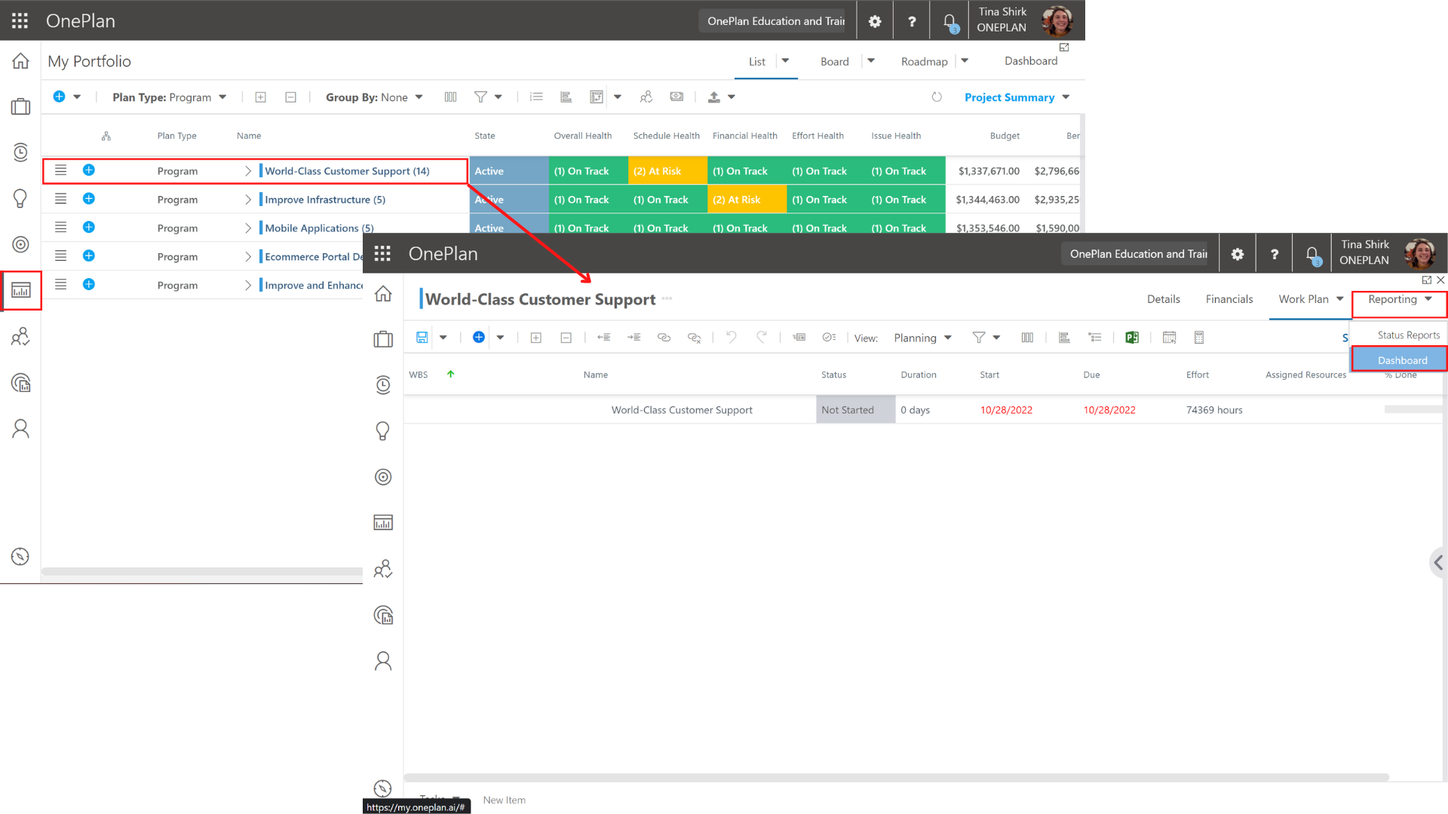
Task: Open the collapsed side panel chevron in Work Plan
Action: pyautogui.click(x=1438, y=562)
